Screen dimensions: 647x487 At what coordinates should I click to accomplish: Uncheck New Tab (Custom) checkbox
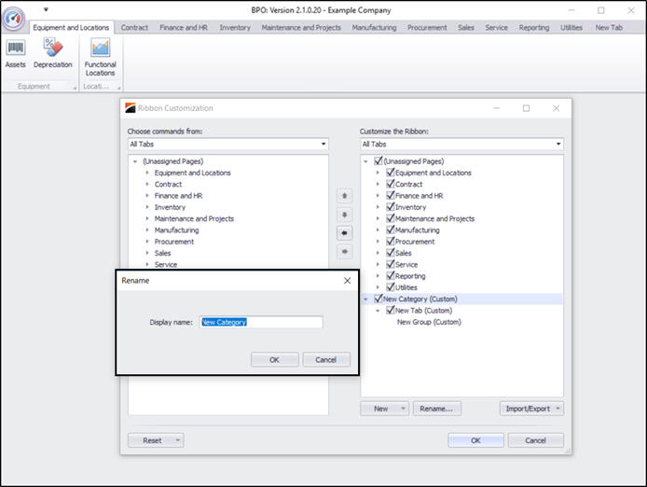(390, 311)
